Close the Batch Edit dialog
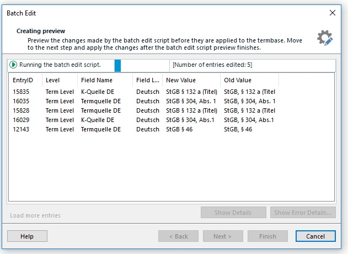The height and width of the screenshot is (254, 348). (332, 13)
